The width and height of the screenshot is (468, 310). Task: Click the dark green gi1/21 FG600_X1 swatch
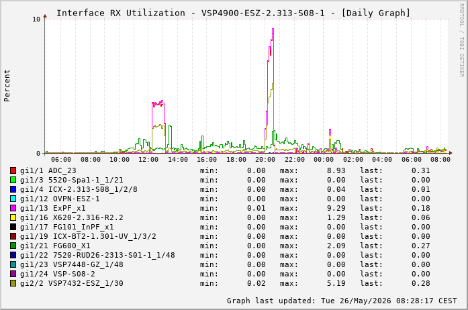(13, 246)
